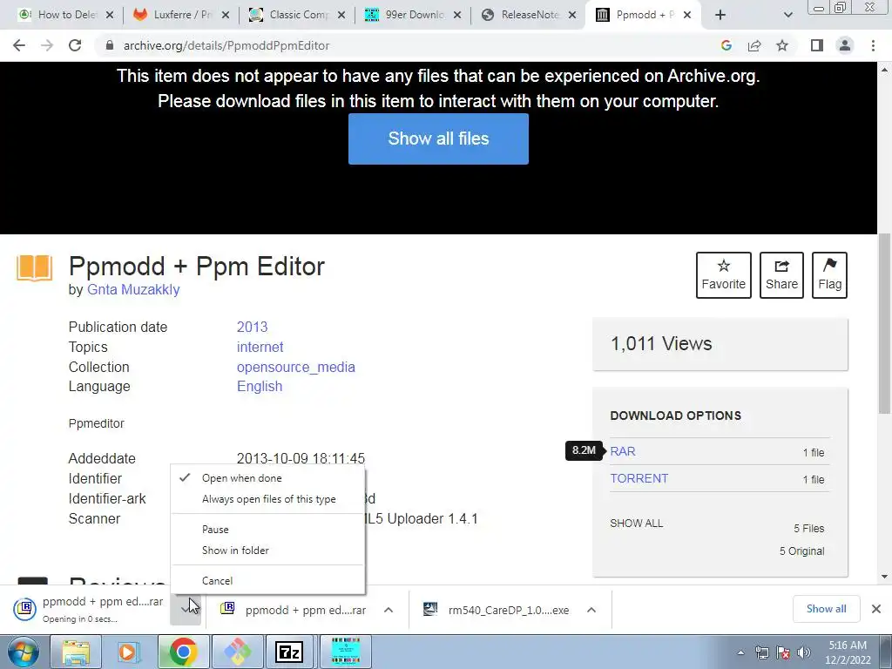Click Show all downloads button

pos(826,609)
